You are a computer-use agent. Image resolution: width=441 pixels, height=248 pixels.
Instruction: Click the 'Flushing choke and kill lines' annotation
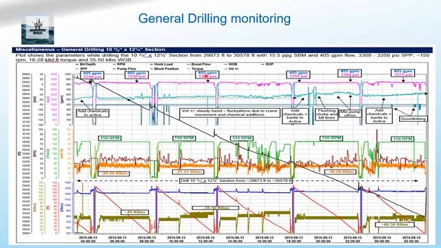(x=327, y=114)
